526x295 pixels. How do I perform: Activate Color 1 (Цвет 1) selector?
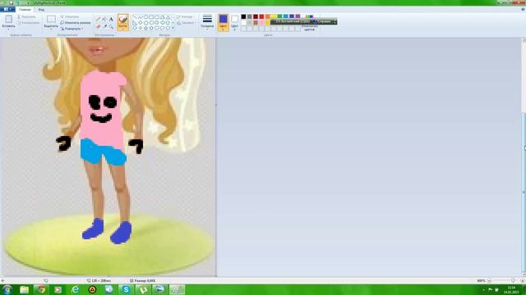click(x=223, y=22)
